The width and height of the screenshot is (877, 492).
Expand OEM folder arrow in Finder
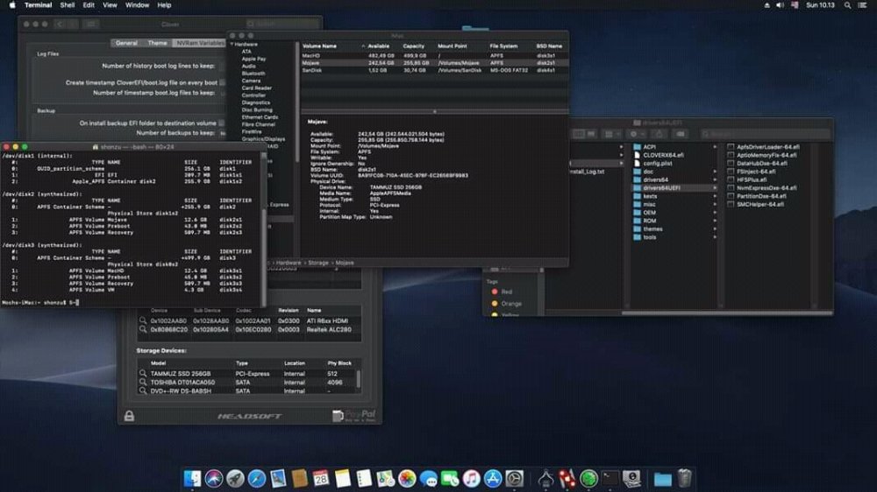click(x=715, y=213)
